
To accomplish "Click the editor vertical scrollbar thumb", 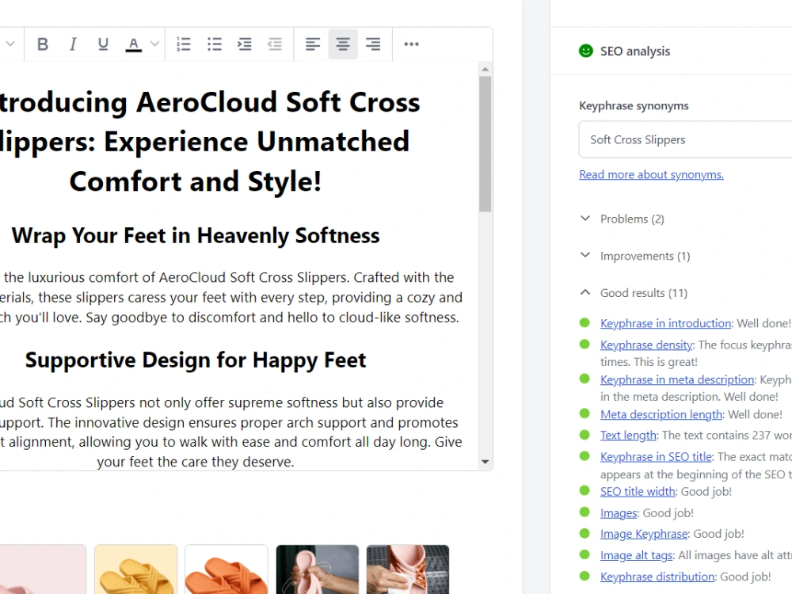I will [x=485, y=144].
